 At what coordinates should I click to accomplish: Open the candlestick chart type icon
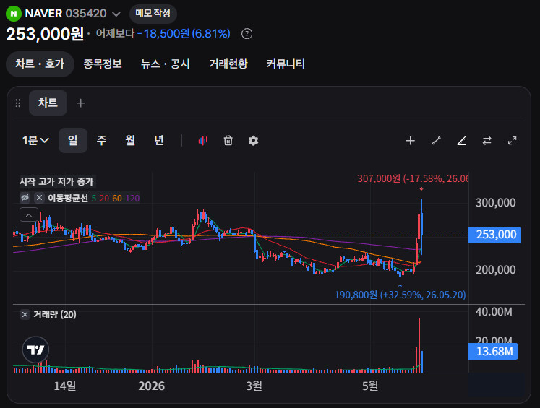[203, 140]
